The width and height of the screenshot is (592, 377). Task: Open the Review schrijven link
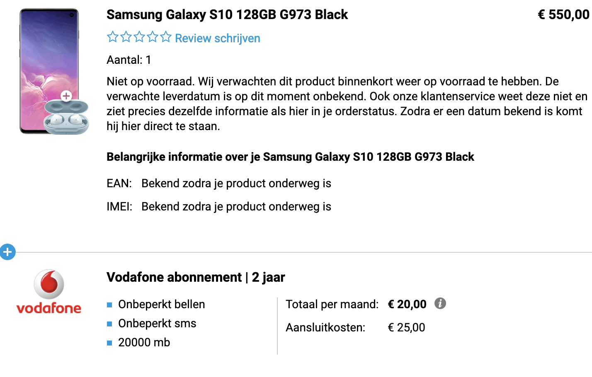click(218, 38)
